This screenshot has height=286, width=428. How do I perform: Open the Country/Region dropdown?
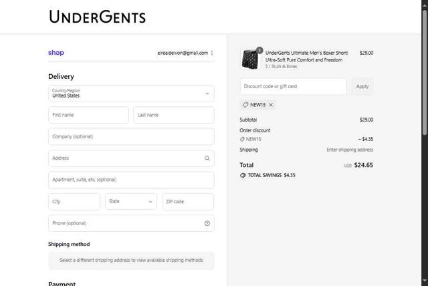point(131,94)
